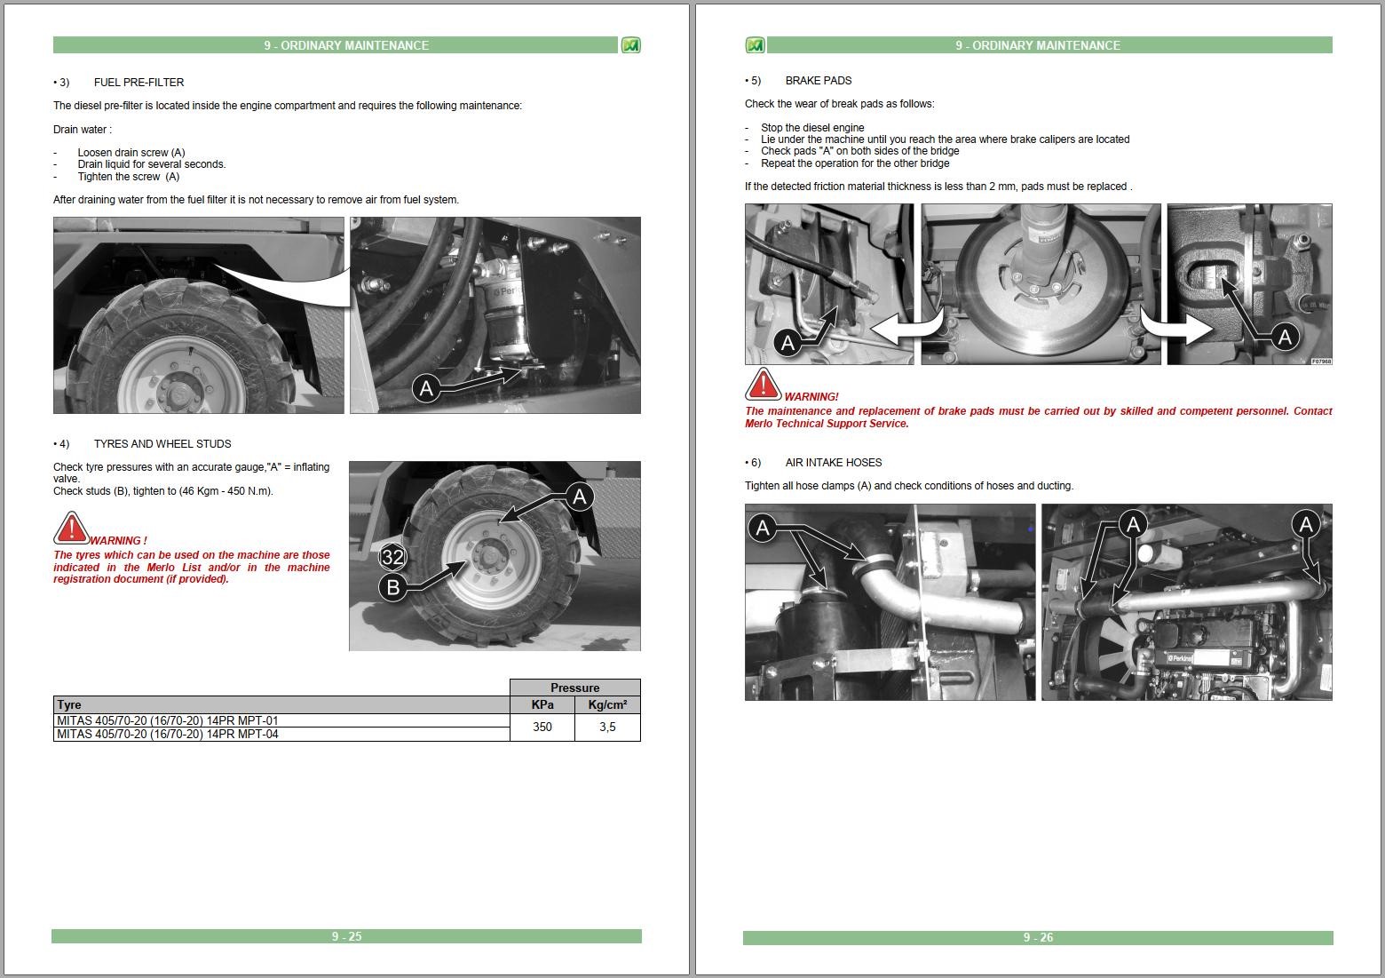The height and width of the screenshot is (978, 1385).
Task: Click the red warning triangle under brake pad photos
Action: pos(763,385)
